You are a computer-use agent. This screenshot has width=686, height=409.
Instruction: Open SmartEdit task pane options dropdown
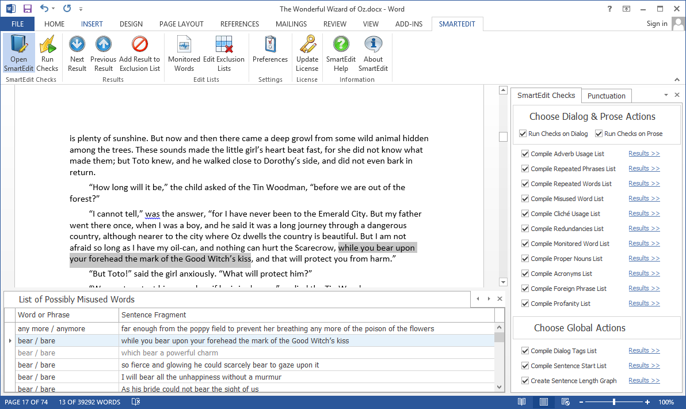click(x=666, y=95)
